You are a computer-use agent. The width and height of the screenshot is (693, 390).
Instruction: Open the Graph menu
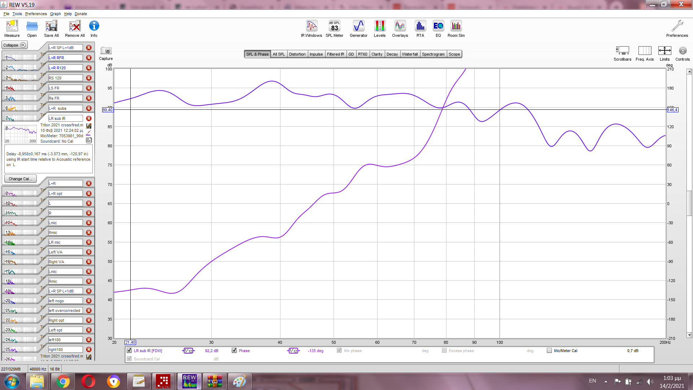pyautogui.click(x=55, y=14)
